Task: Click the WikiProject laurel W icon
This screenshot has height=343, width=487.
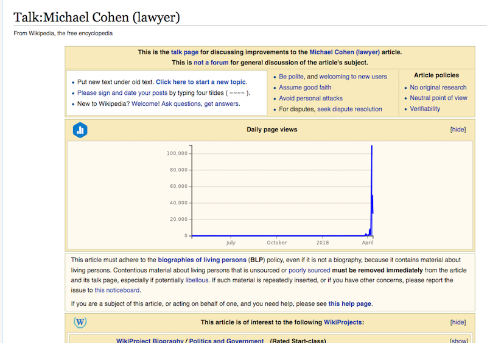Action: click(80, 322)
